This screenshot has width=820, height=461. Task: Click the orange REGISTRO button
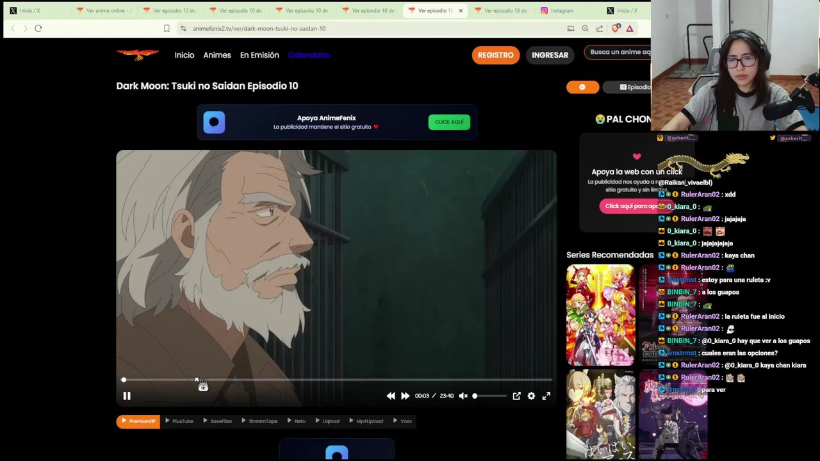click(496, 55)
